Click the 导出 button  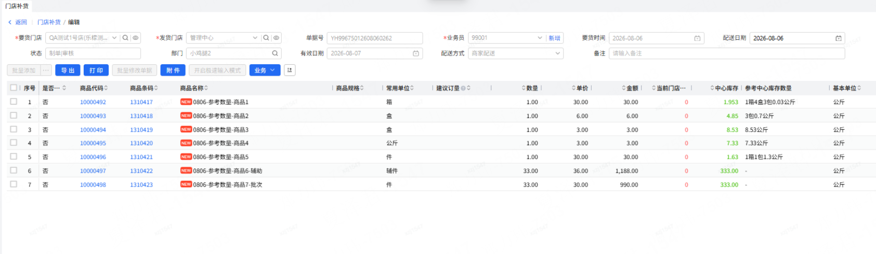click(x=68, y=70)
